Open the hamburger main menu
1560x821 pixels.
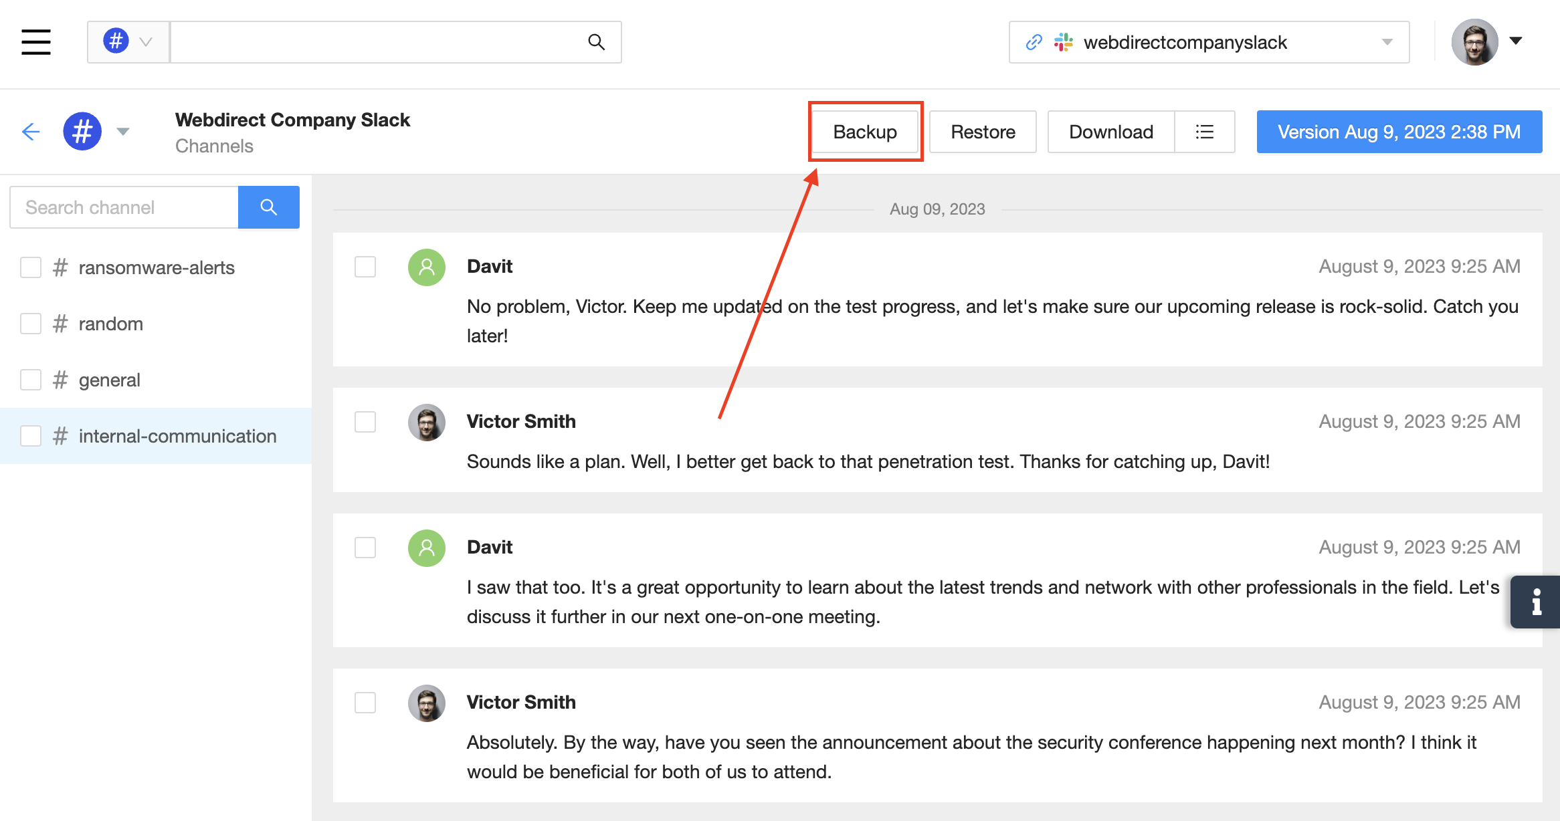[36, 42]
